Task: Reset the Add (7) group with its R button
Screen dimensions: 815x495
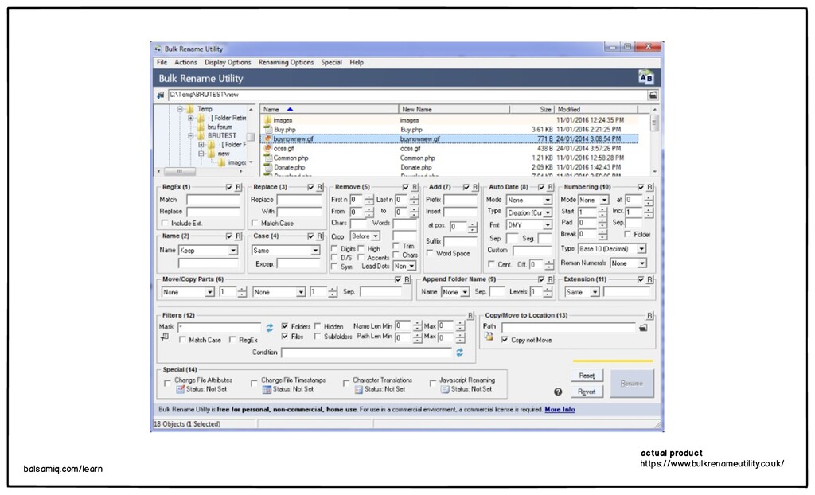Action: point(476,187)
